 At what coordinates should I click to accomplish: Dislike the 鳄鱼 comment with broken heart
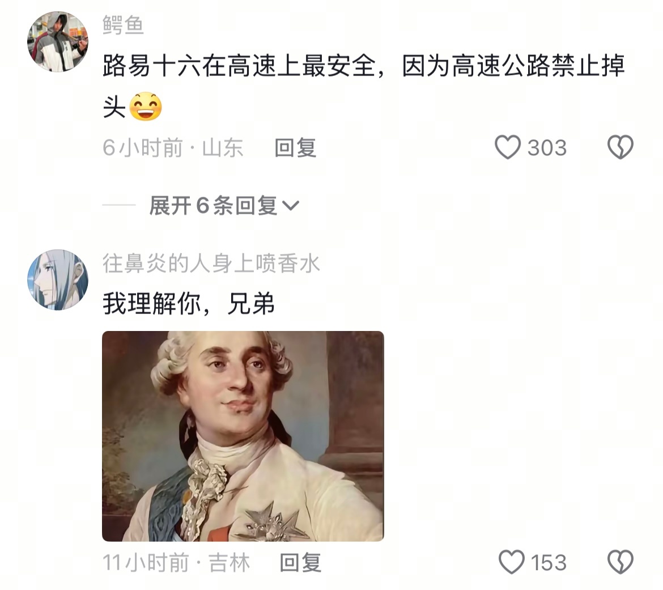tap(620, 147)
